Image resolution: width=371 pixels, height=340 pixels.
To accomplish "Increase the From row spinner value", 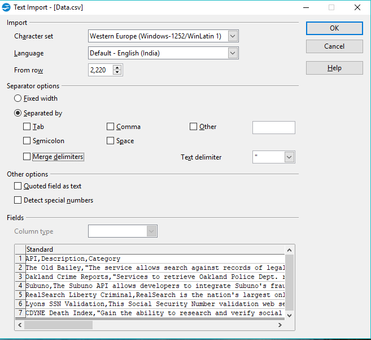I will pyautogui.click(x=117, y=67).
